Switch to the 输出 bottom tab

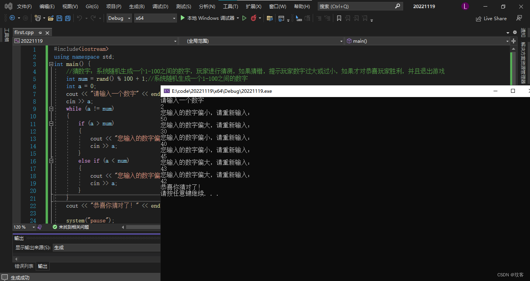43,266
